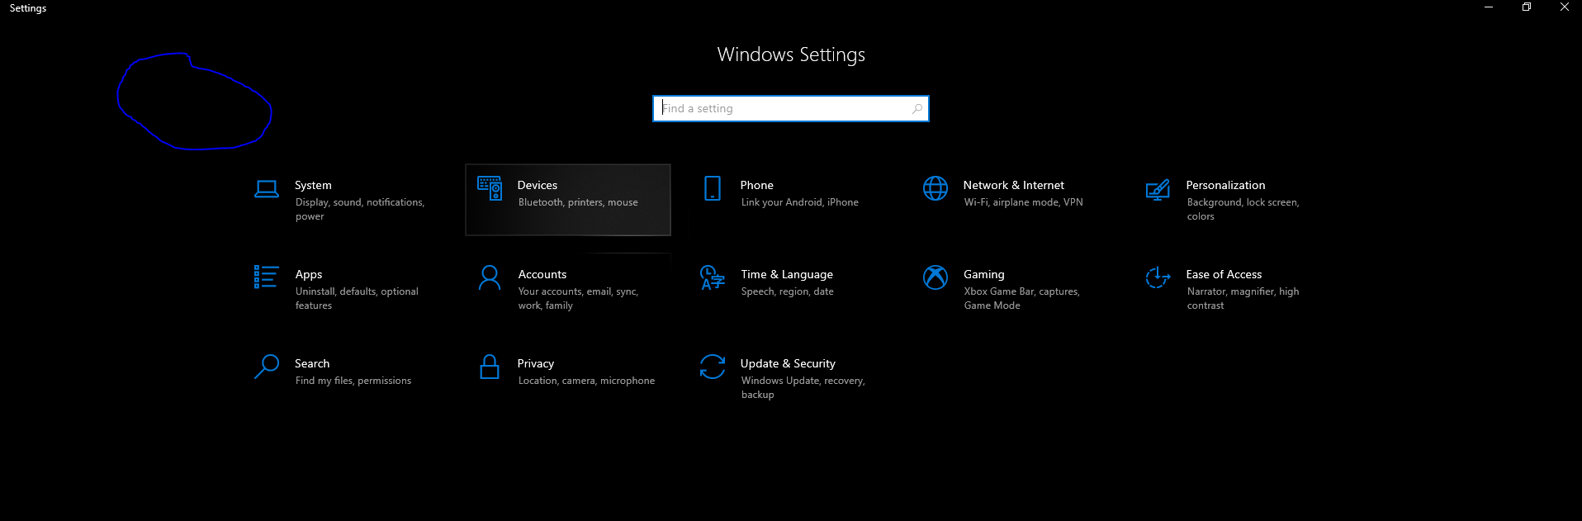Screen dimensions: 1582x521
Task: Click 'Uninstall, defaults, optional features' text
Action: point(357,299)
